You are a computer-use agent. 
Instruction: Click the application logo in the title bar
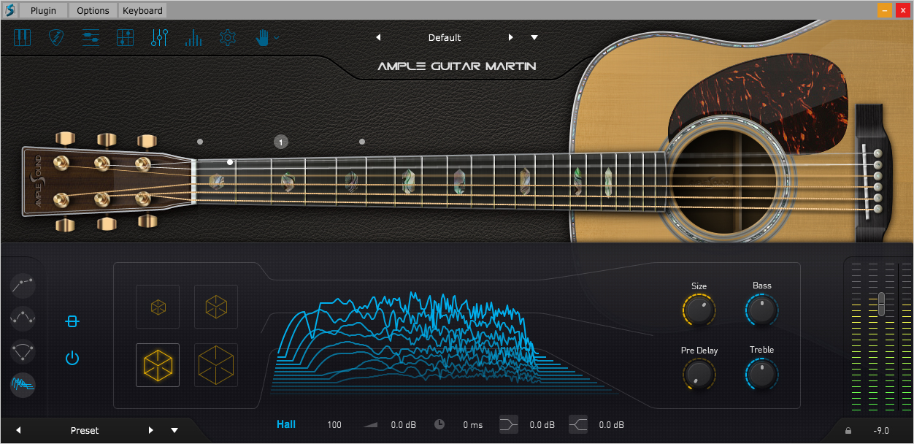tap(9, 10)
